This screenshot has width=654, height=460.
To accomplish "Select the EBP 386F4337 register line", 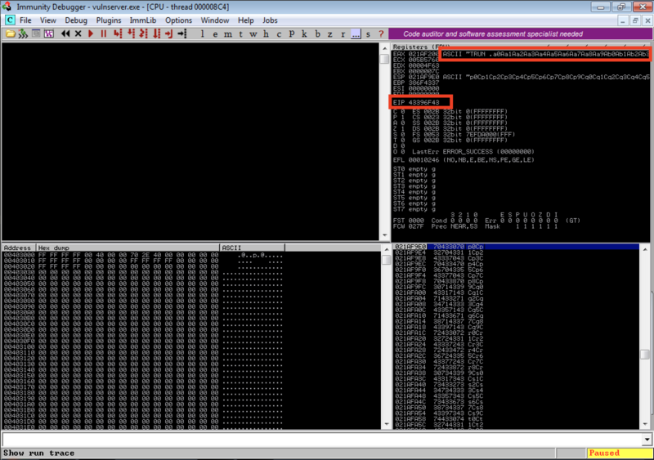I will pyautogui.click(x=416, y=83).
